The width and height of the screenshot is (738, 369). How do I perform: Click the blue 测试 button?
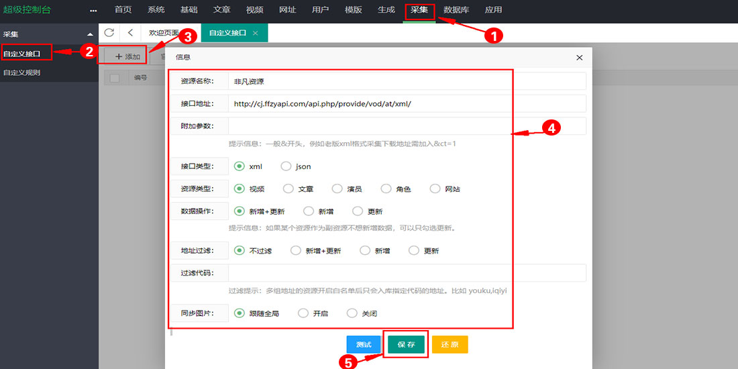pyautogui.click(x=364, y=344)
